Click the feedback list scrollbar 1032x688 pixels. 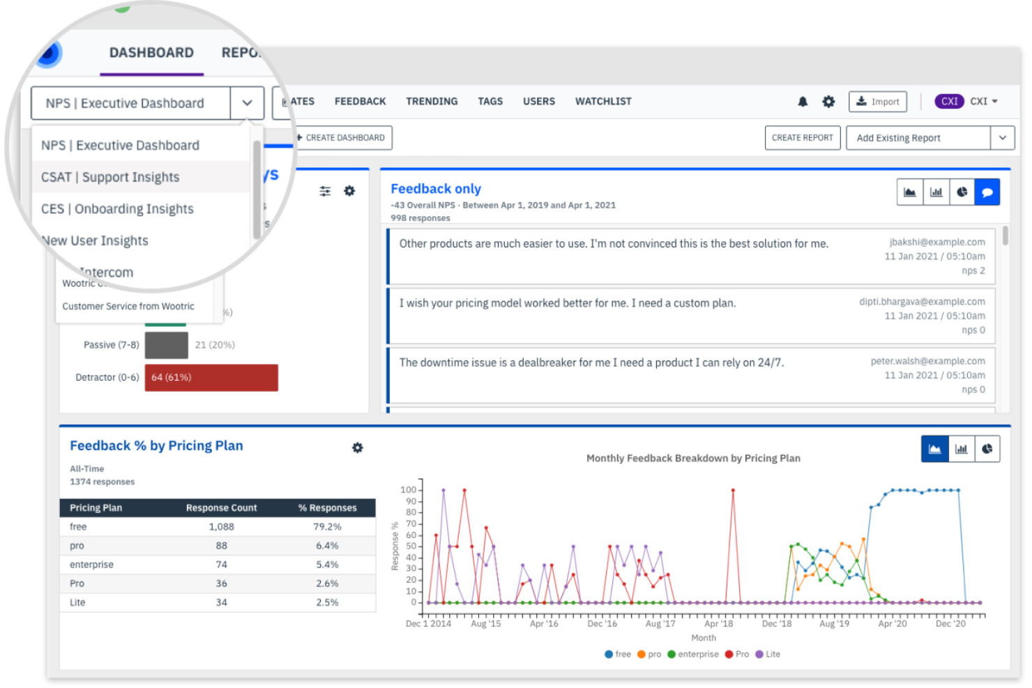(1005, 236)
